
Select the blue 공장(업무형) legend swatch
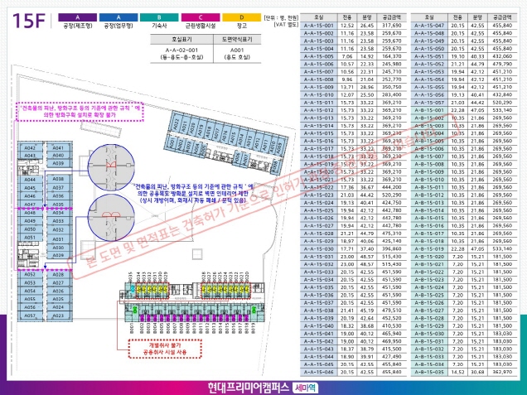[x=120, y=17]
